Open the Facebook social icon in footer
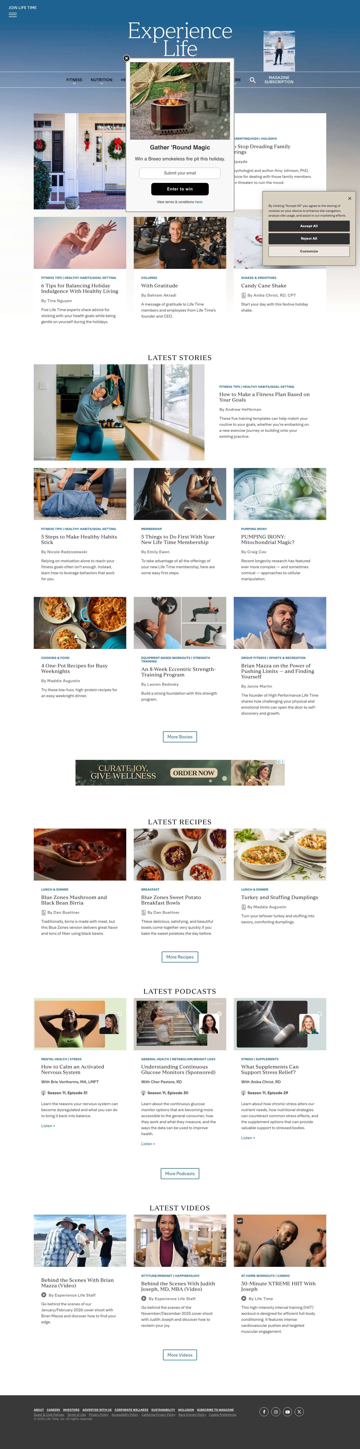The width and height of the screenshot is (360, 1449). (264, 1411)
